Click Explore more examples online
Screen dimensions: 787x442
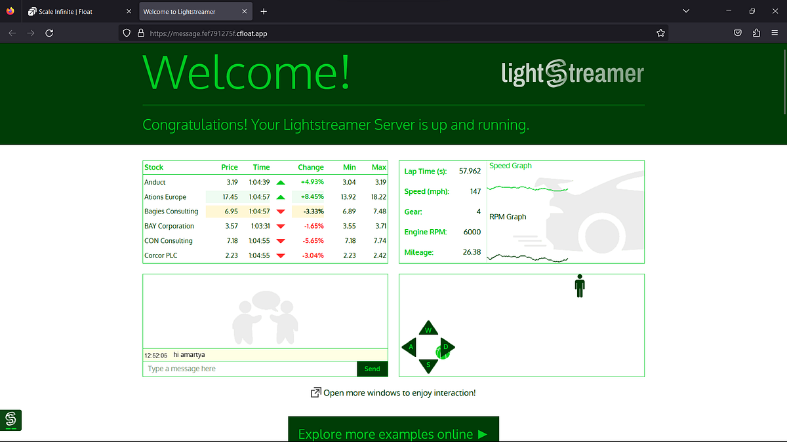[x=393, y=433]
